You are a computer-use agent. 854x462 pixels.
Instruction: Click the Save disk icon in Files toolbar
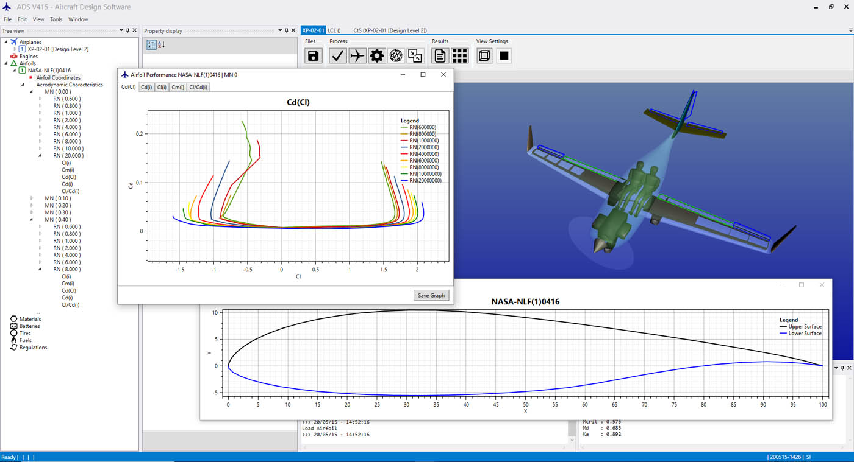point(313,55)
